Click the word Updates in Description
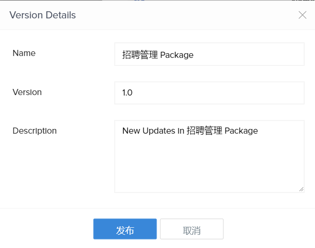 point(158,131)
